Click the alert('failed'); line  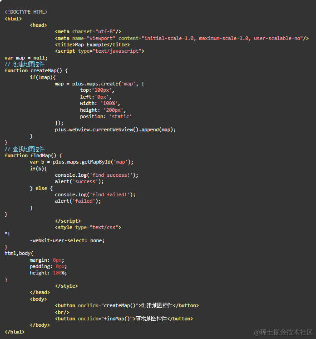(x=78, y=201)
